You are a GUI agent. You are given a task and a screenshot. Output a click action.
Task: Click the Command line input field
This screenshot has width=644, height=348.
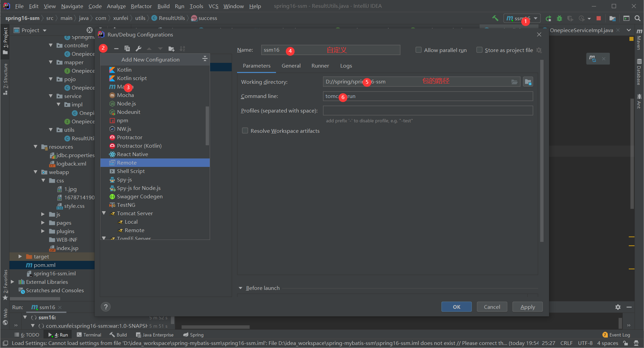[428, 96]
